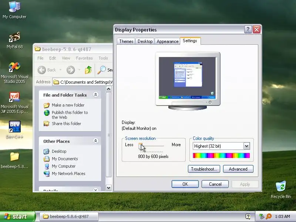Viewport: 296px width, 222px height.
Task: Switch to the Themes tab
Action: coord(126,41)
